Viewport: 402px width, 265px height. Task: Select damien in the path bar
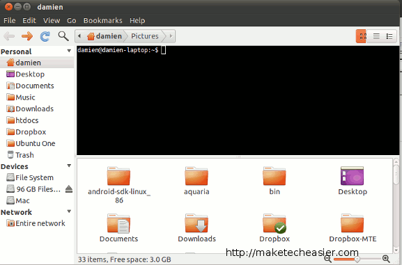105,36
